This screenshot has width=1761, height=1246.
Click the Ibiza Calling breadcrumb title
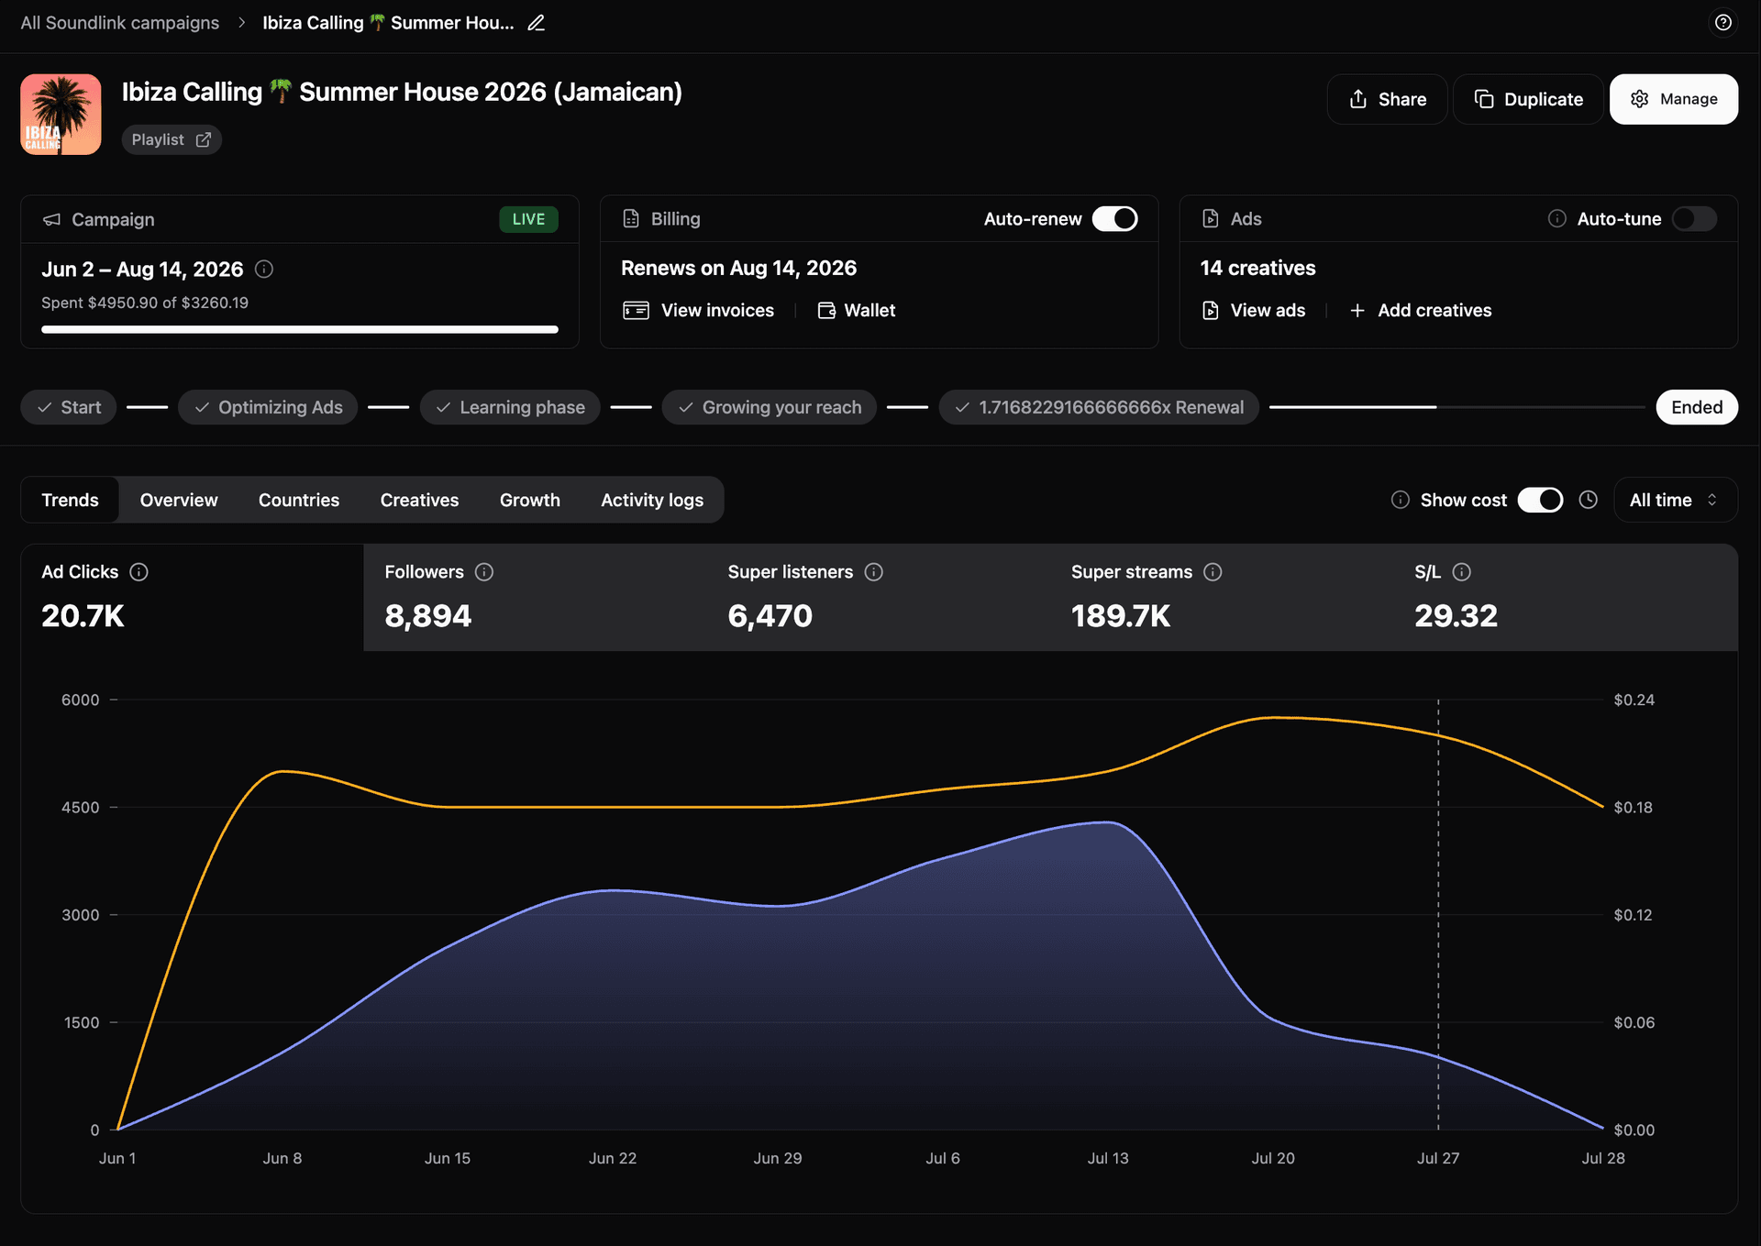[x=388, y=23]
